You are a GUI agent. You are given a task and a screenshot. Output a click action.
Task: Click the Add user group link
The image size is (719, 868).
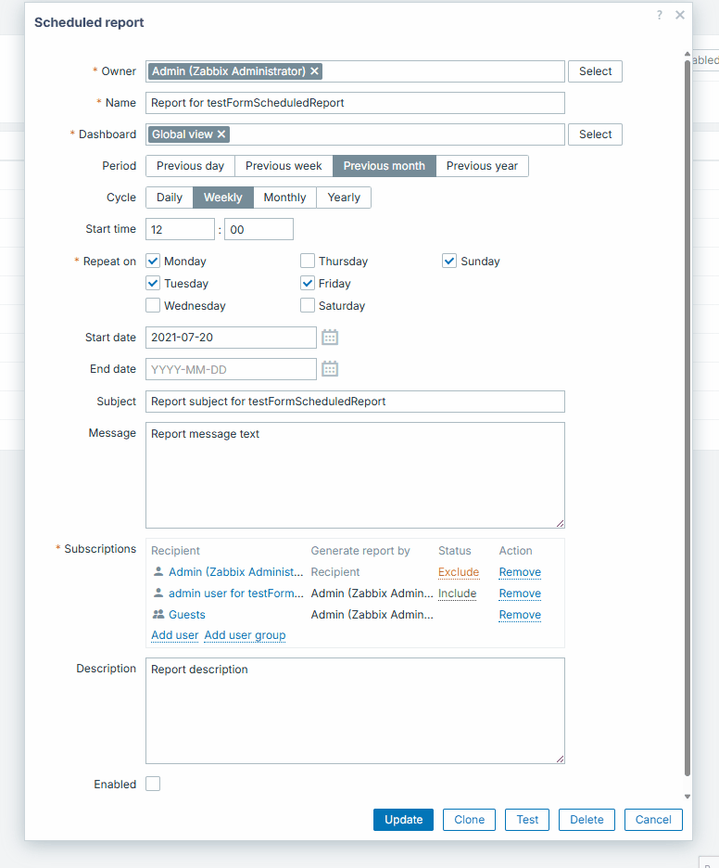[x=245, y=635]
